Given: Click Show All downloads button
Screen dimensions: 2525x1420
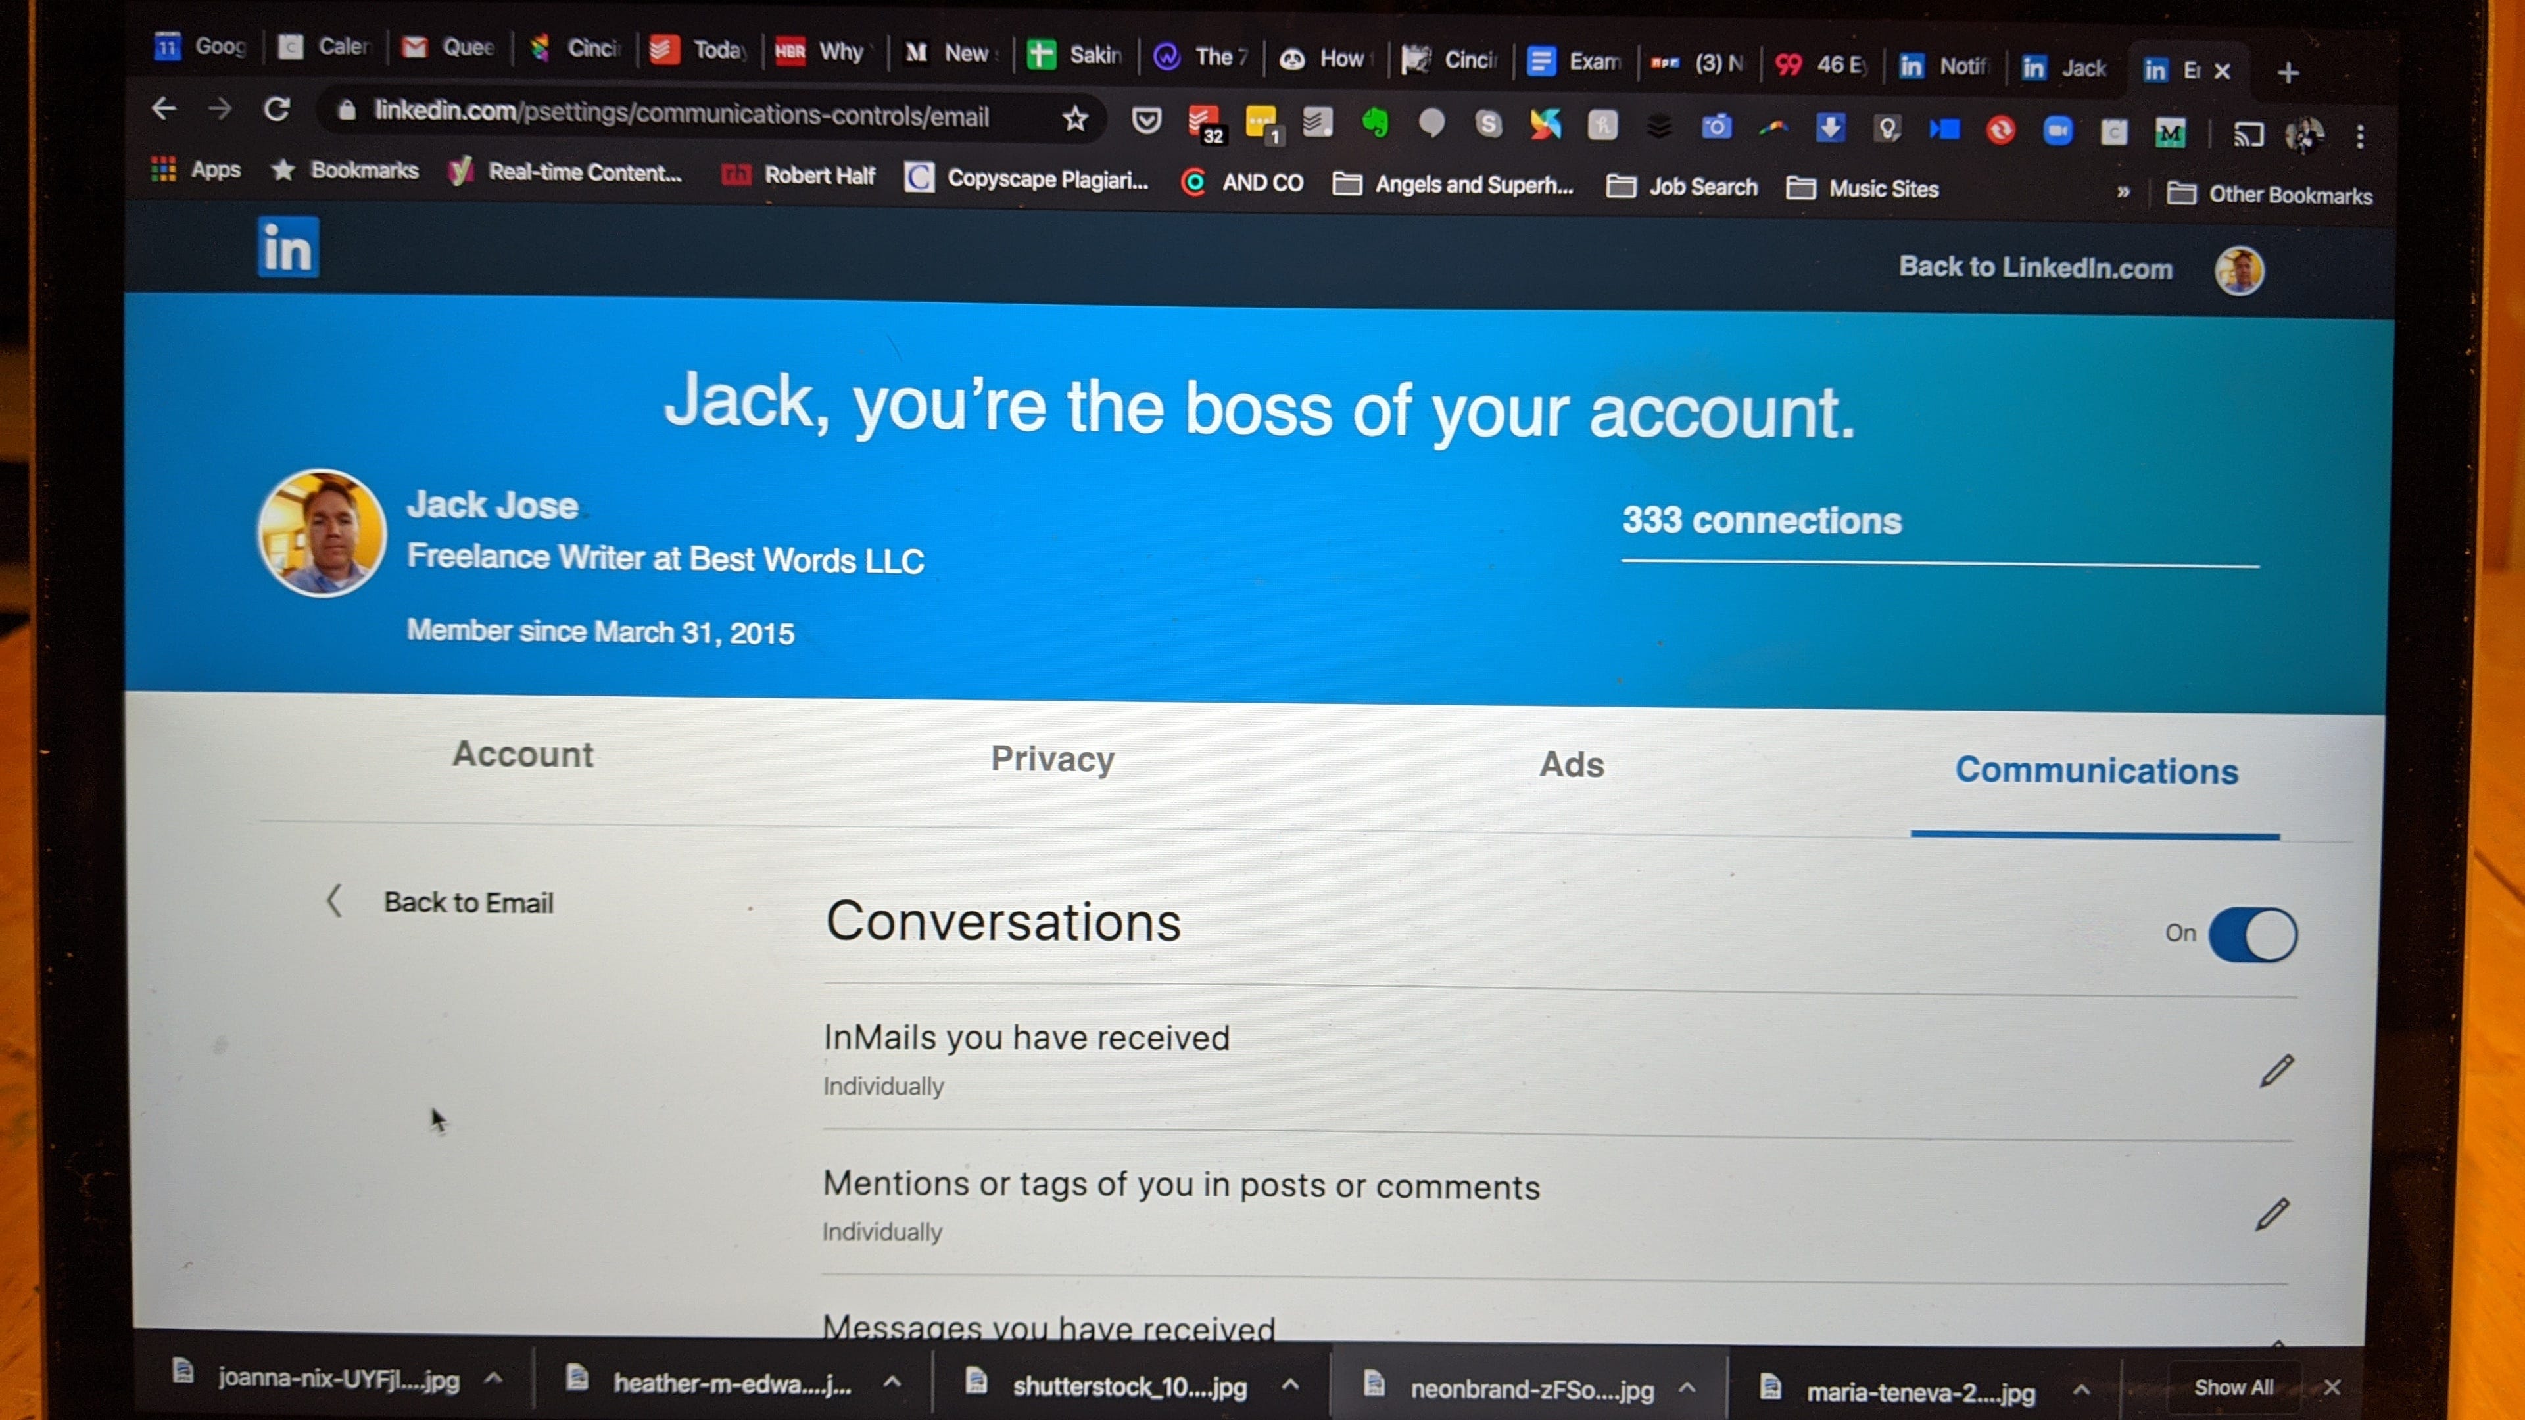Looking at the screenshot, I should tap(2233, 1386).
